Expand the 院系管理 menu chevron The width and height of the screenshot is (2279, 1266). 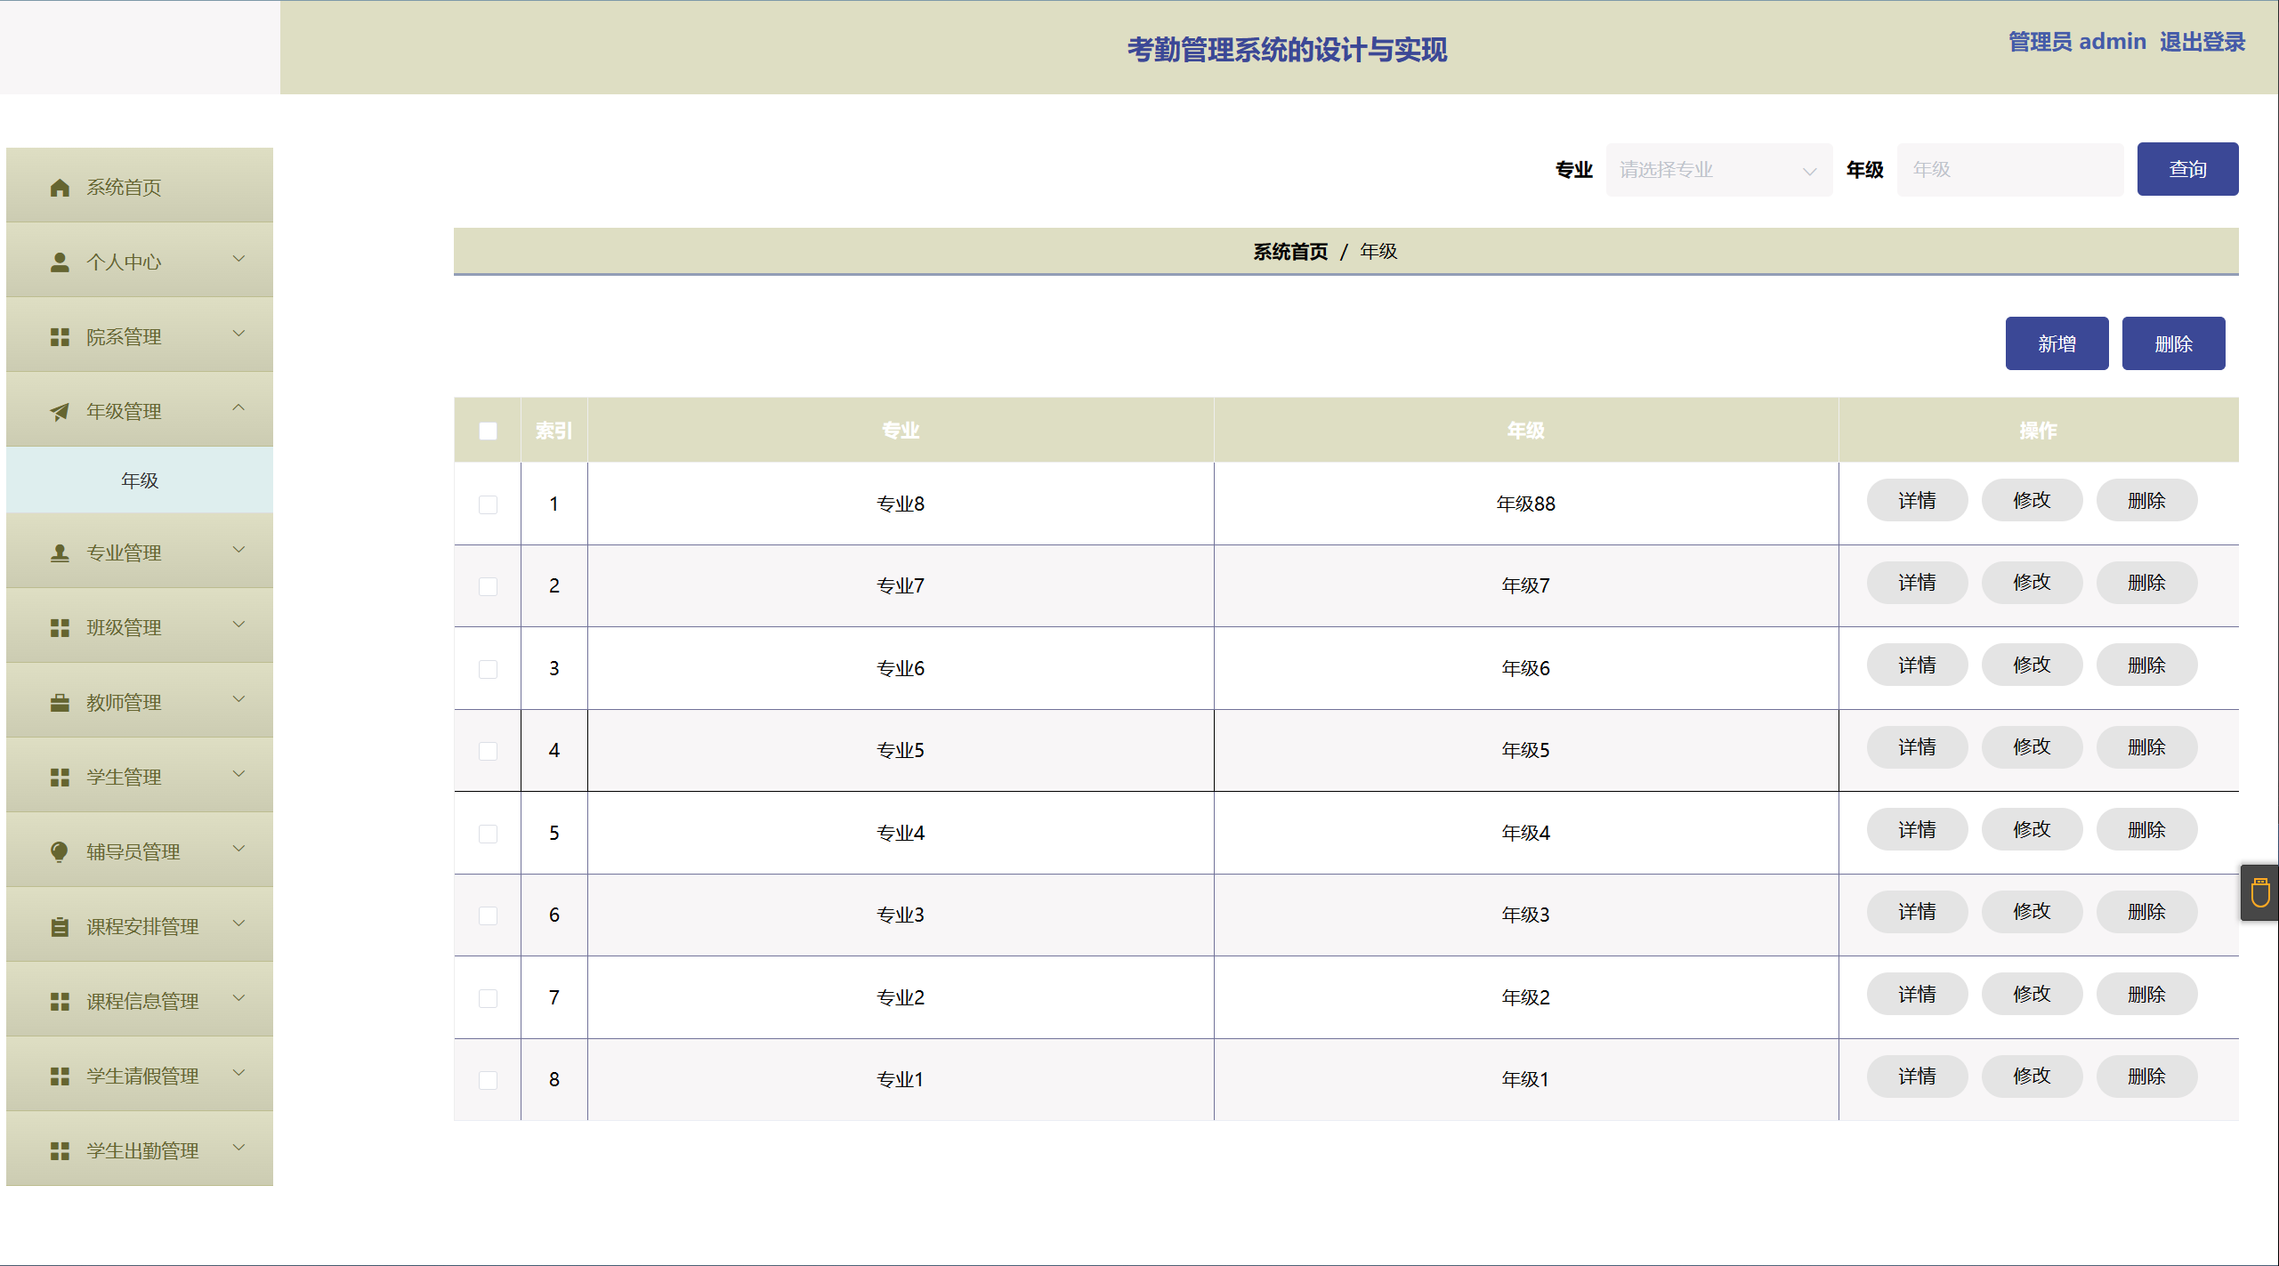(x=238, y=335)
